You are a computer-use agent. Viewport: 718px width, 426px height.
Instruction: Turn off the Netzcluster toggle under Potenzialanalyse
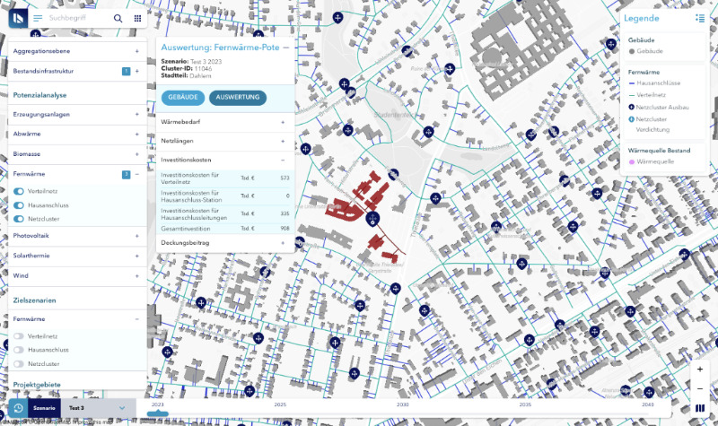19,218
